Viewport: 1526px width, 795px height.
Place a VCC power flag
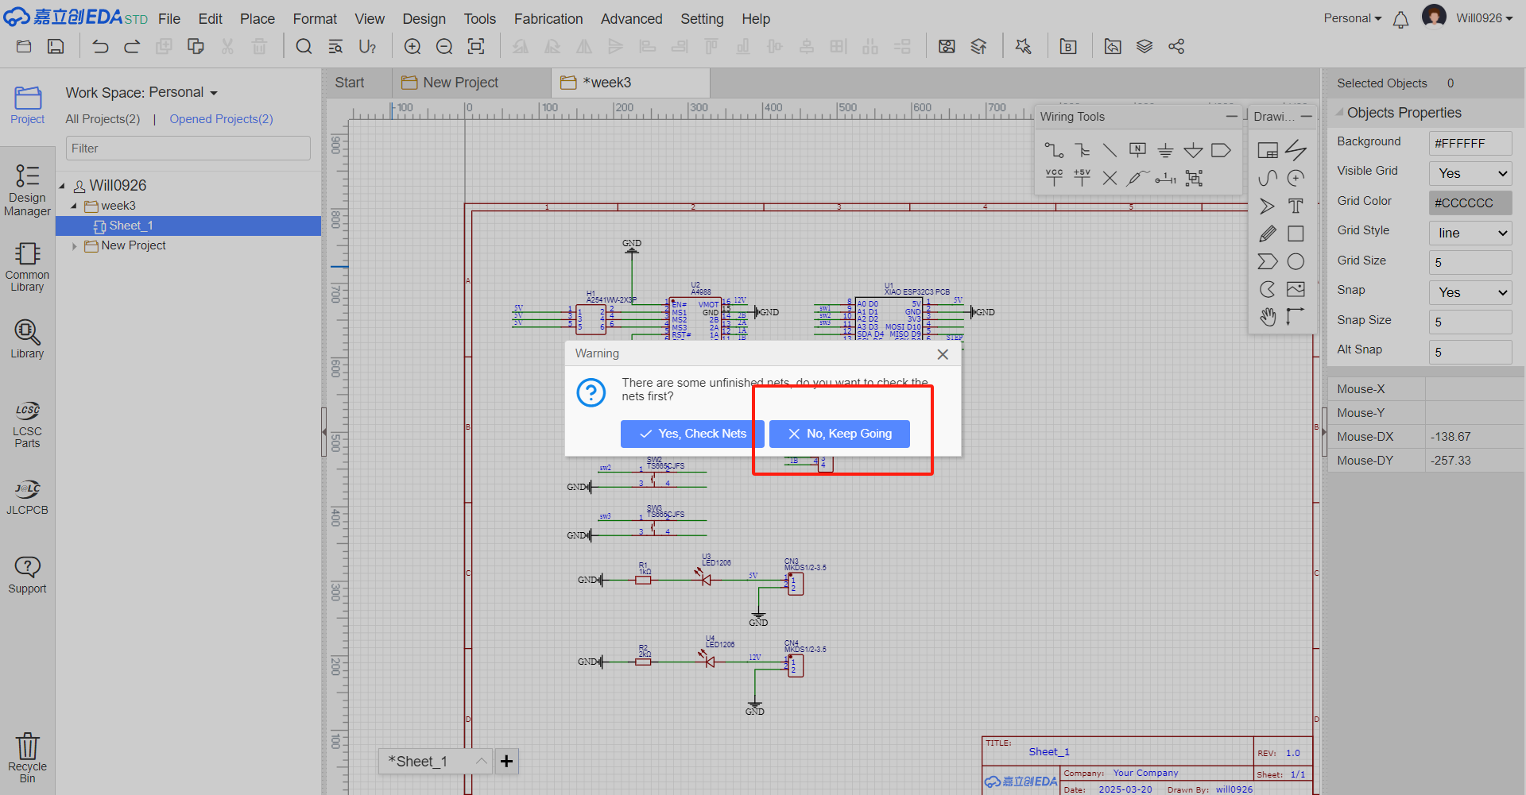pyautogui.click(x=1054, y=177)
